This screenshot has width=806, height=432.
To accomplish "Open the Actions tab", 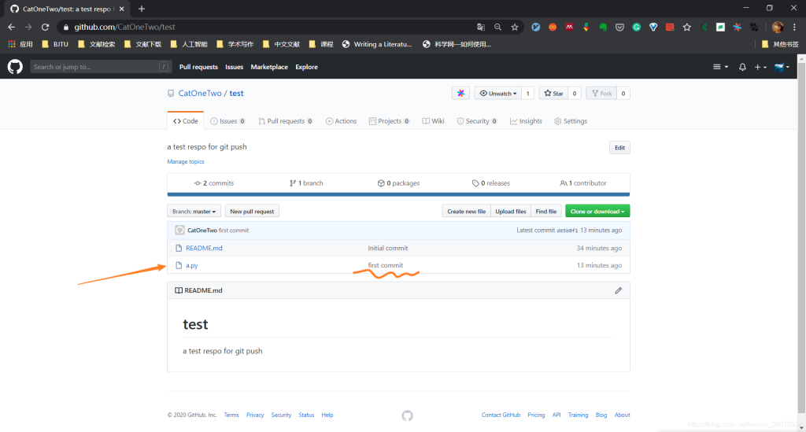I will coord(341,121).
